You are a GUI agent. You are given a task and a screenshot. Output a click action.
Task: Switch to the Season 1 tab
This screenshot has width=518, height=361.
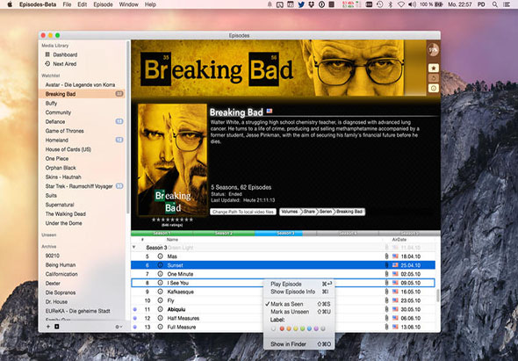(x=162, y=234)
